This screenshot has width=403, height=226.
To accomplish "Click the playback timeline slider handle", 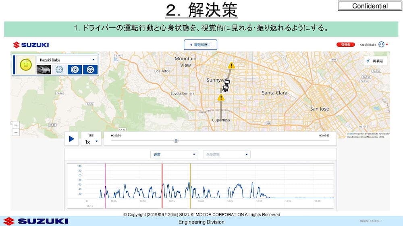I will click(176, 140).
